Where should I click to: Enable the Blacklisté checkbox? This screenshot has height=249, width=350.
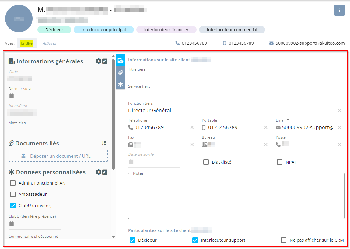pos(206,162)
